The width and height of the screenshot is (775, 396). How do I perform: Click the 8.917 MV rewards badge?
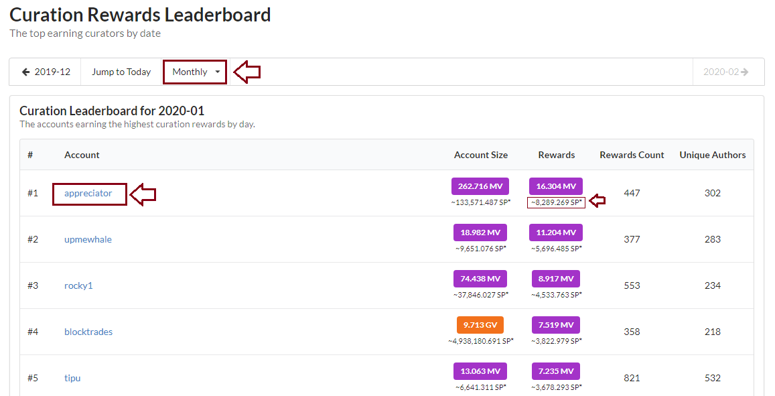[x=556, y=279]
